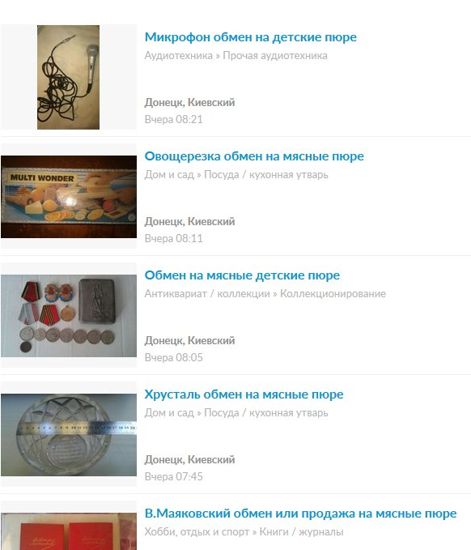
Task: Go to vegetable slicer's 'Дом и сад' category
Action: point(169,174)
